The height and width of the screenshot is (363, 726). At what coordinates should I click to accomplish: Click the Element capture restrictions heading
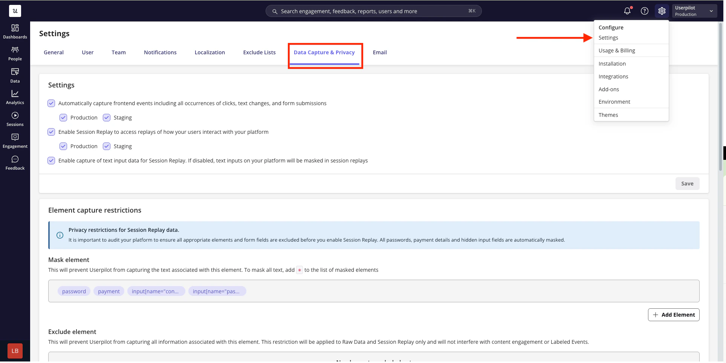pos(95,210)
